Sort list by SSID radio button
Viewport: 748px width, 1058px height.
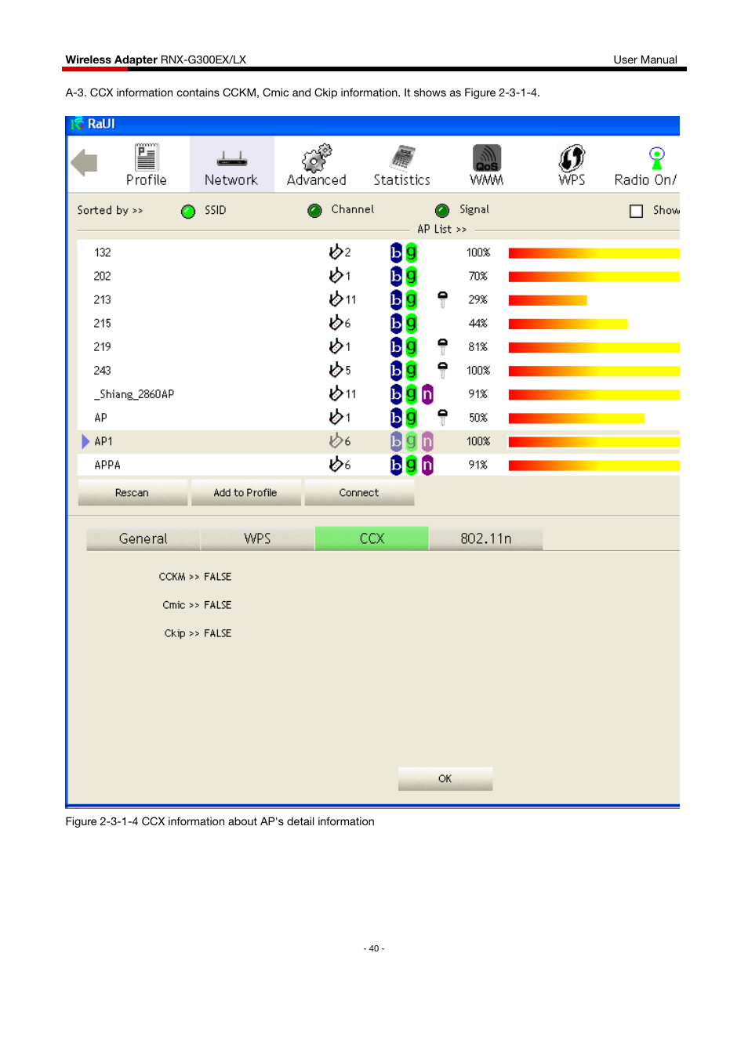click(188, 212)
